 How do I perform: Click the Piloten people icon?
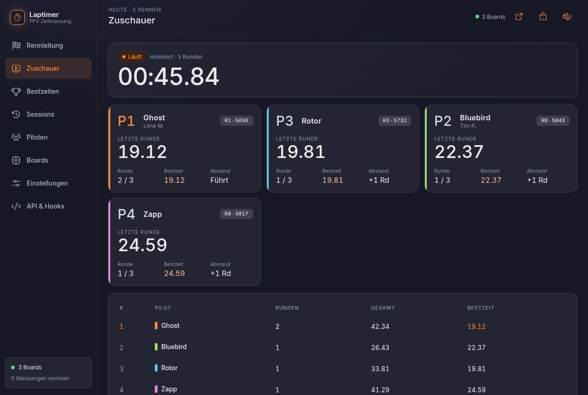16,137
